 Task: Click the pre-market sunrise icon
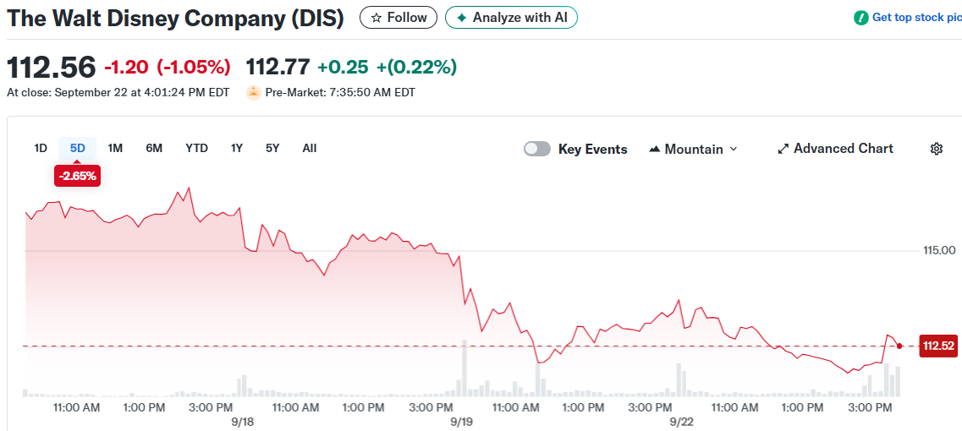[253, 93]
